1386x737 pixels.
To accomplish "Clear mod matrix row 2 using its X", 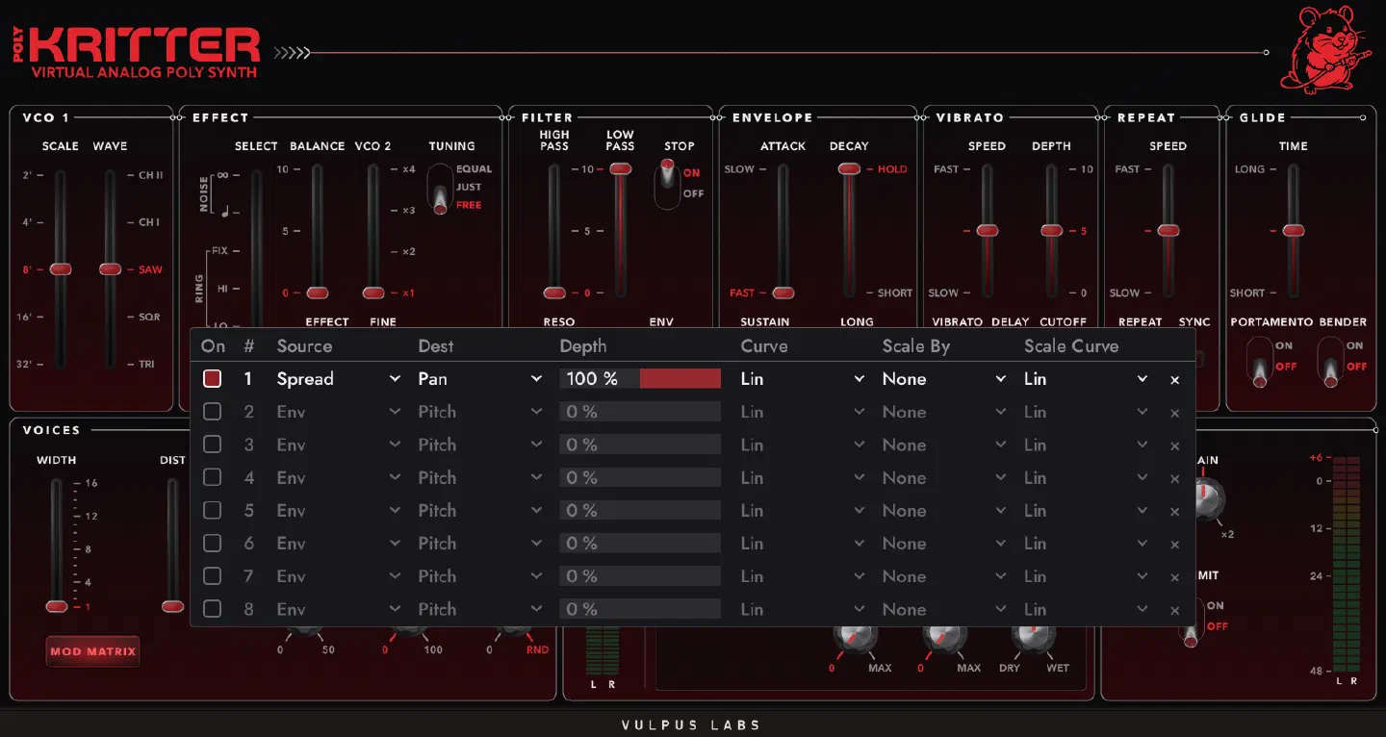I will pos(1174,413).
